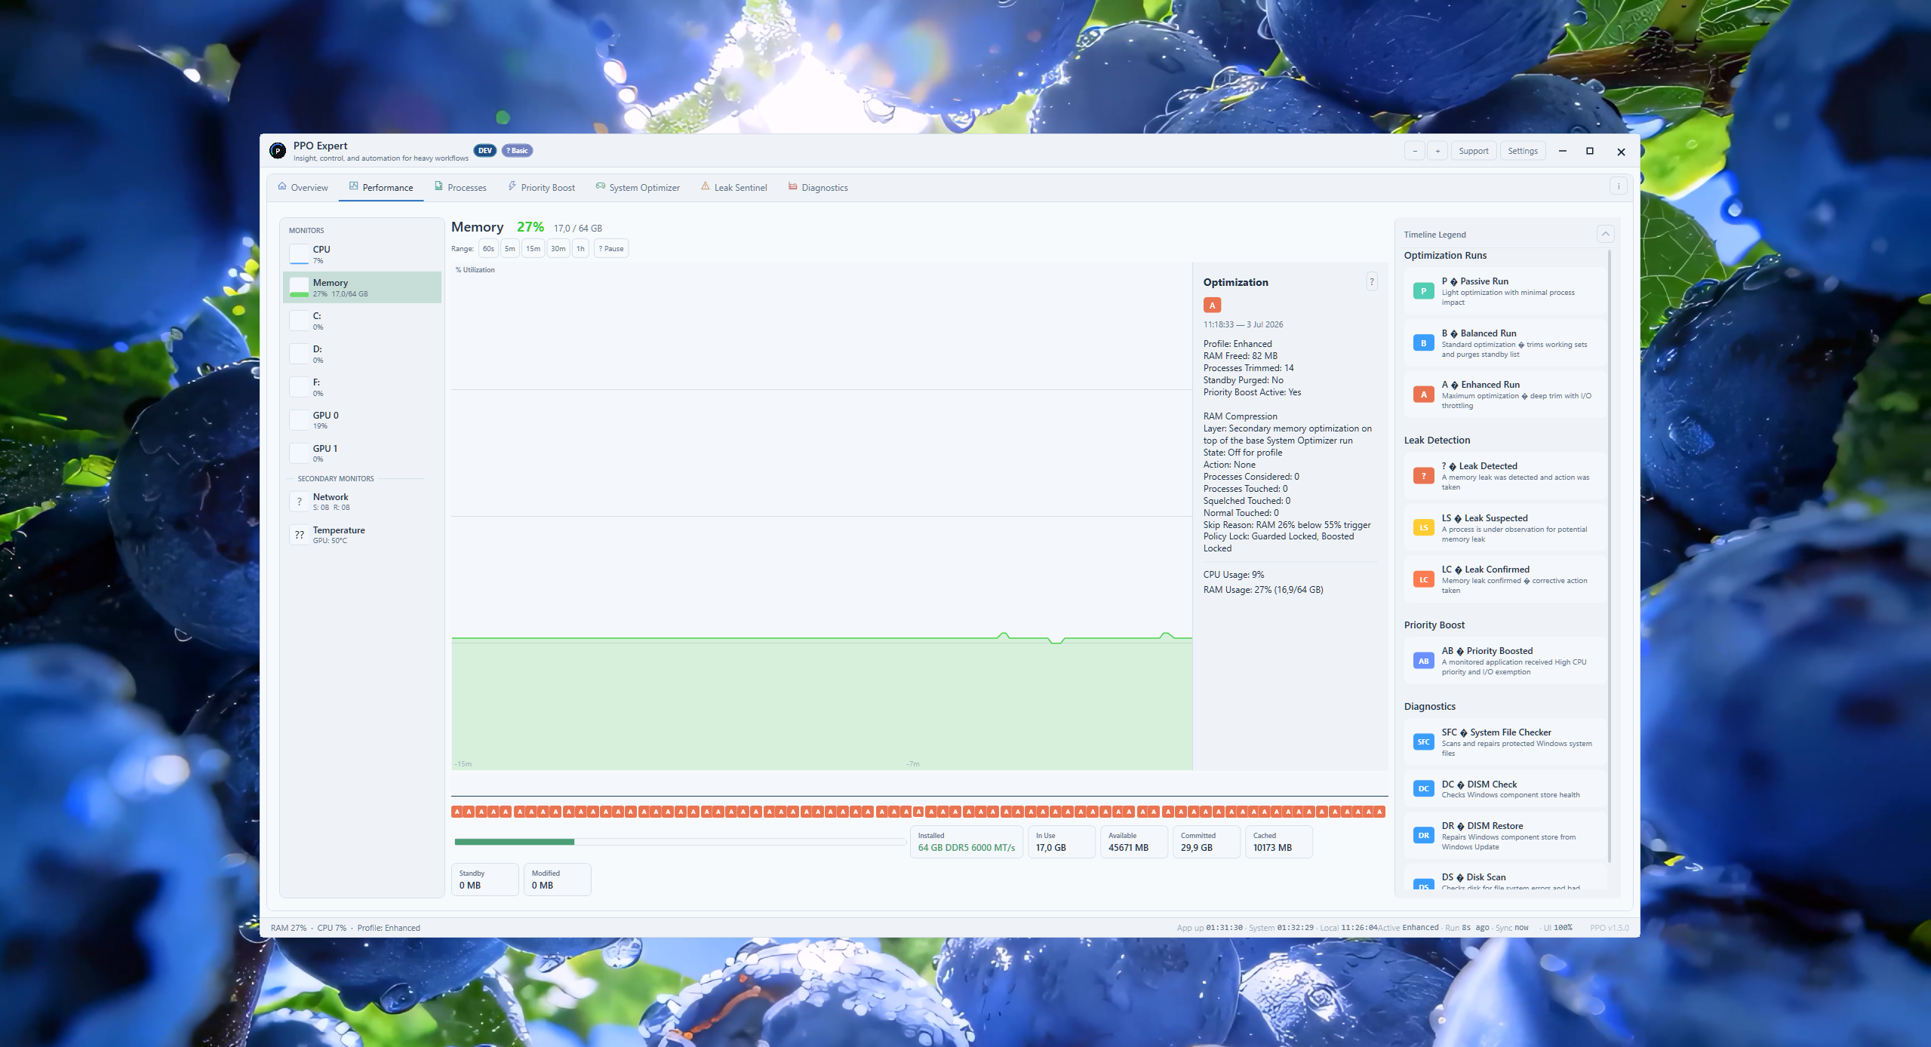Image resolution: width=1931 pixels, height=1047 pixels.
Task: Select the C: drive monitor
Action: tap(362, 321)
